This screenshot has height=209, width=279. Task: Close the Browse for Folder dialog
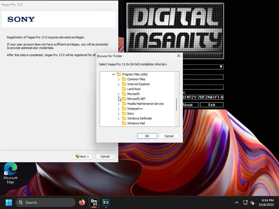(179, 56)
